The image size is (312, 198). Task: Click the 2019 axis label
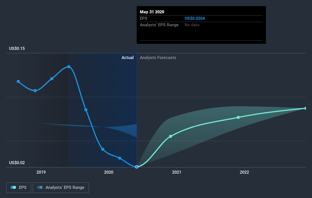point(41,172)
